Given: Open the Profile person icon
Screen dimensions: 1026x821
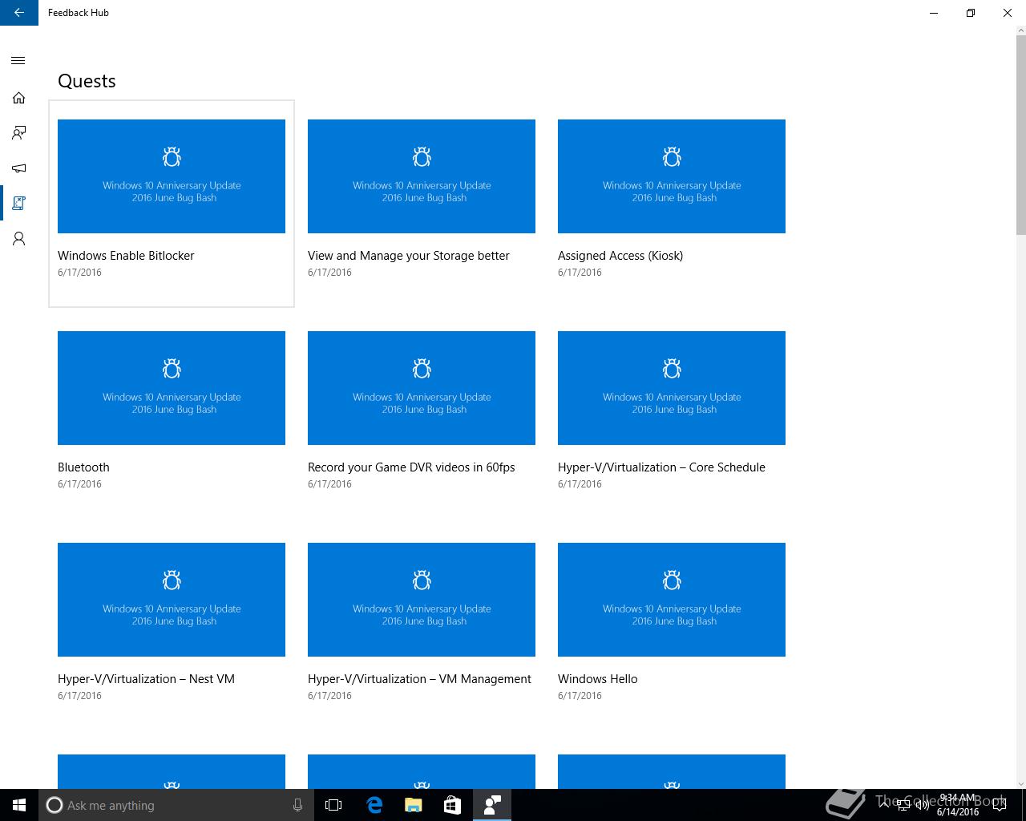Looking at the screenshot, I should tap(19, 239).
